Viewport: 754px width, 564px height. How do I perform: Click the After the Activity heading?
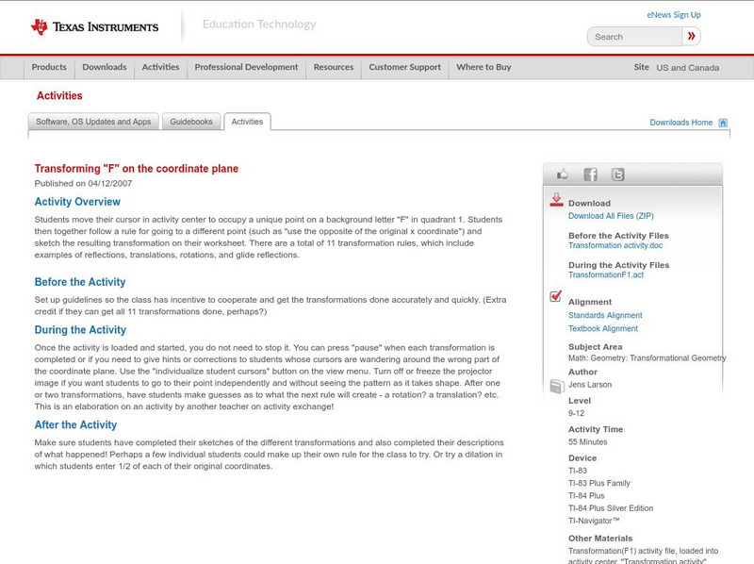pyautogui.click(x=76, y=425)
